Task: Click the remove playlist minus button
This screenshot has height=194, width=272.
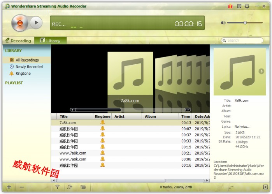Action: point(22,187)
